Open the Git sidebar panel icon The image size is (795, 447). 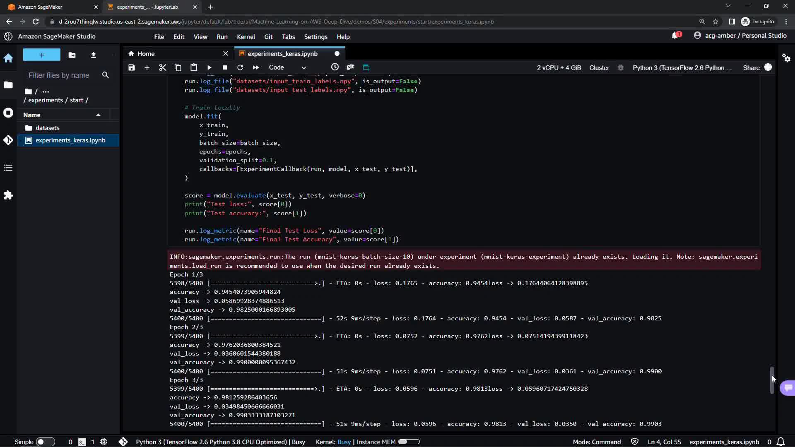[x=8, y=140]
